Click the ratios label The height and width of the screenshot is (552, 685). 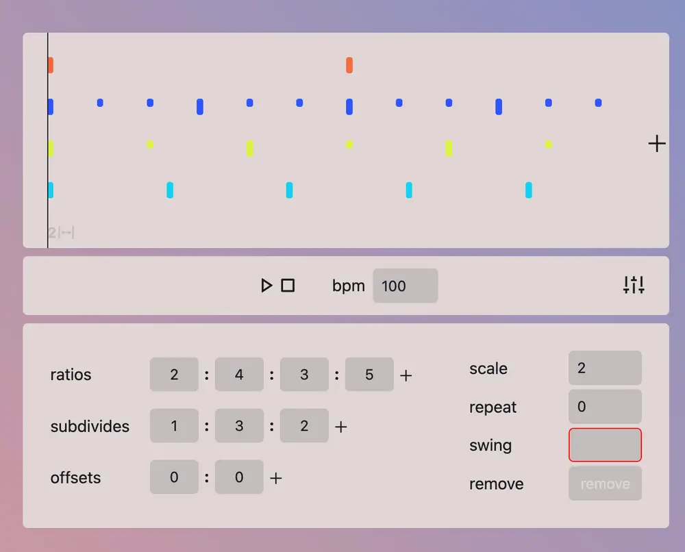click(71, 375)
